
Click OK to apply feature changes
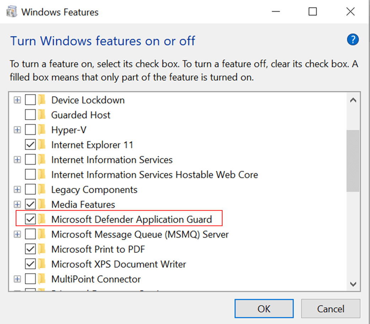coord(264,308)
